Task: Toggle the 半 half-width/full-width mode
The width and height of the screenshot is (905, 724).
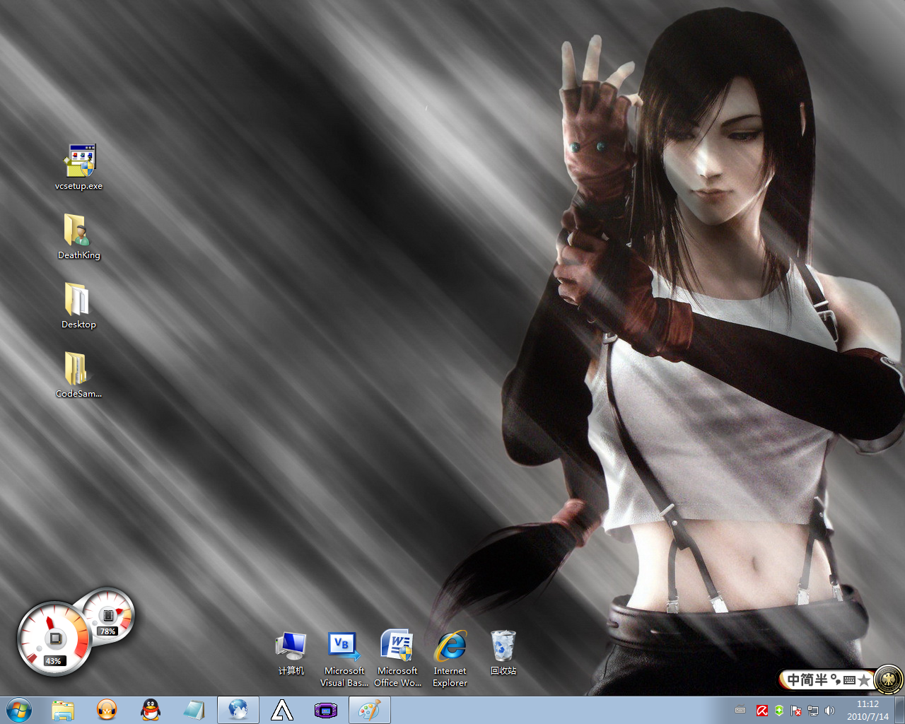Action: point(822,679)
